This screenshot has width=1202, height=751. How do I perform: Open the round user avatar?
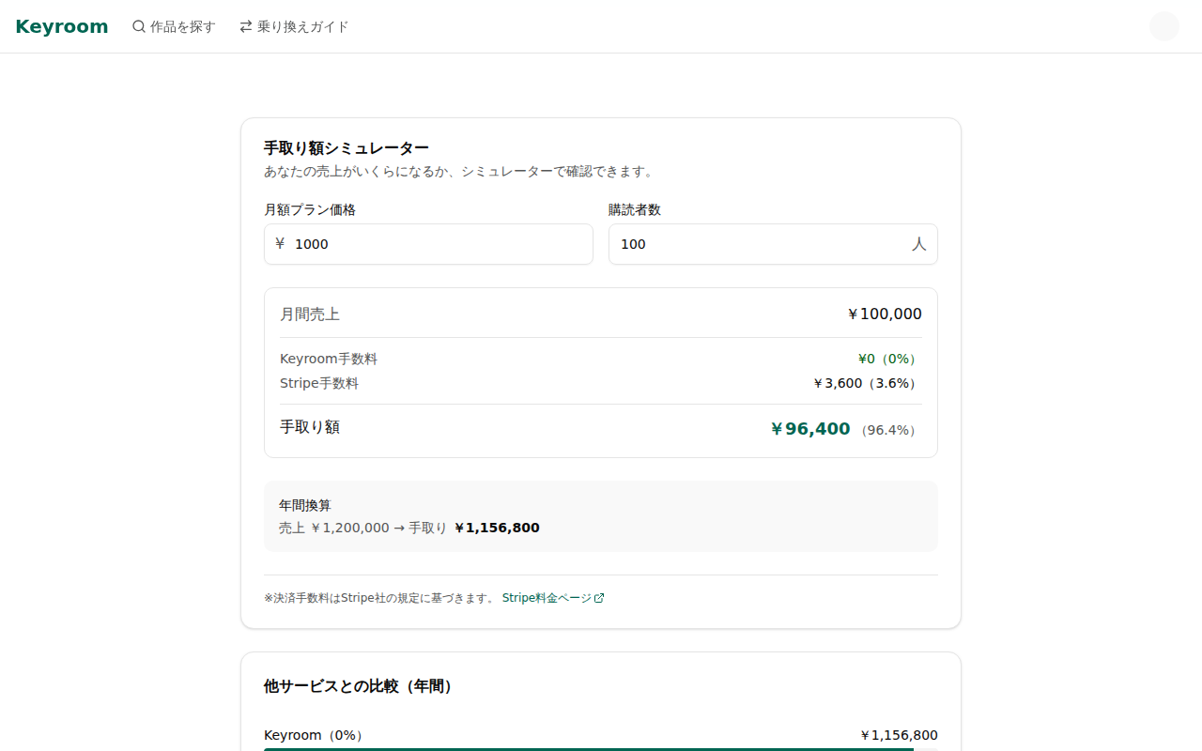click(x=1164, y=26)
